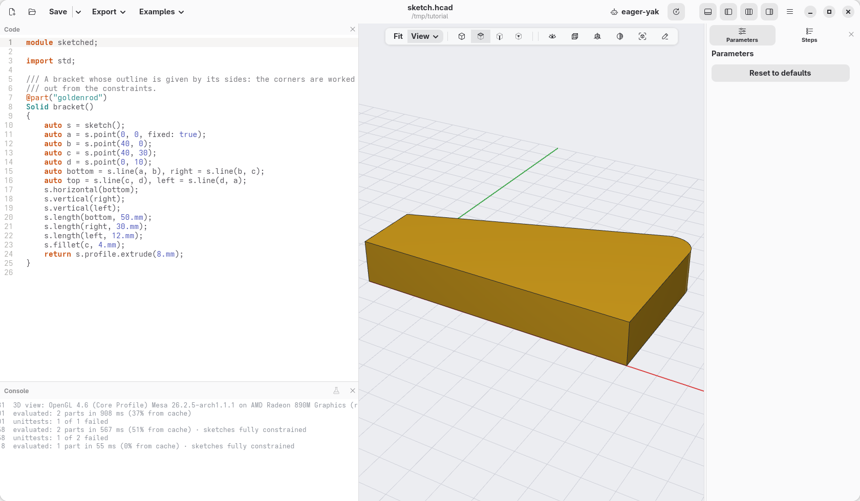Click the "@part("goldenrod")" code line
Viewport: 860px width, 501px height.
click(67, 98)
